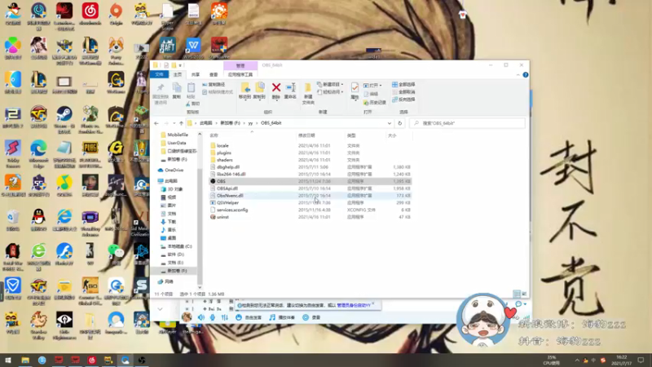Click the 自由发言 button in YY bar
This screenshot has height=367, width=652.
coord(249,317)
